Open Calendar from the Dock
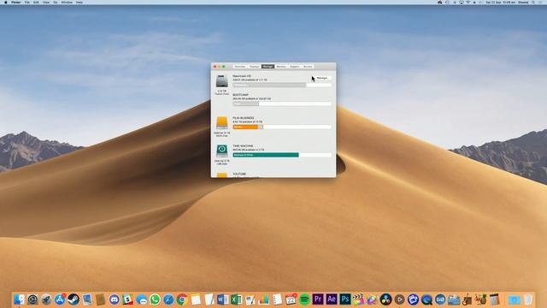The image size is (547, 308). [291, 299]
